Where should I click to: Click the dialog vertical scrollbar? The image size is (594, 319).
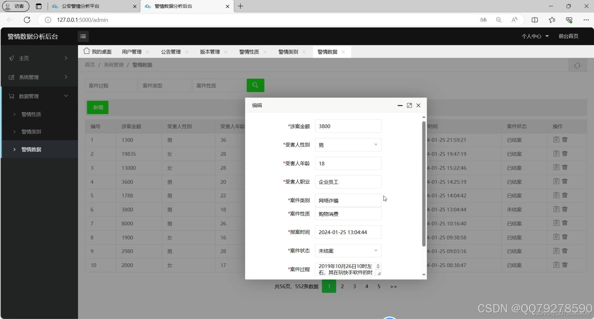click(x=424, y=183)
